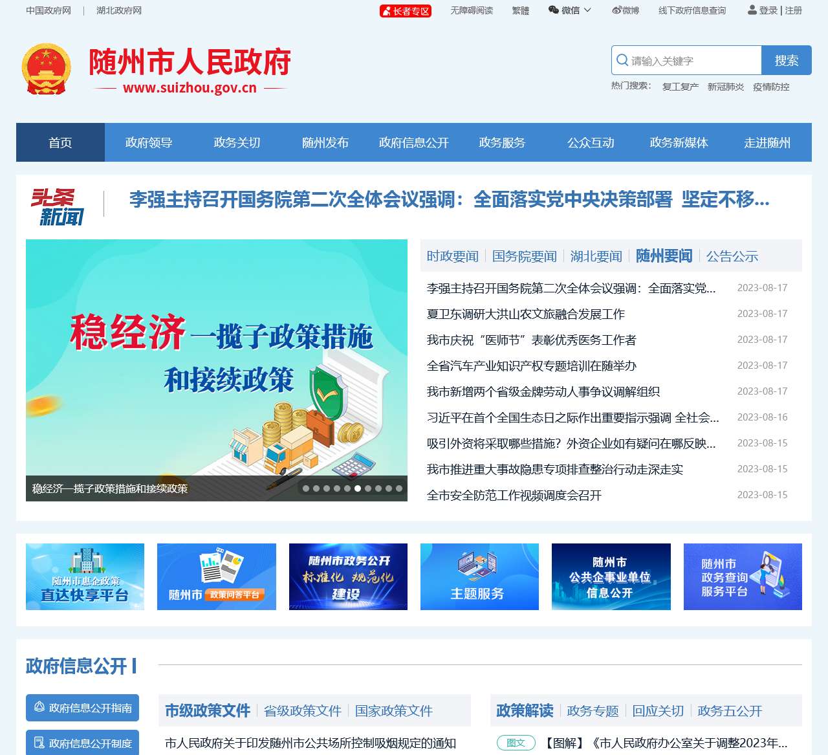Select the 国家政策文件 tab
Image resolution: width=828 pixels, height=755 pixels.
click(394, 711)
